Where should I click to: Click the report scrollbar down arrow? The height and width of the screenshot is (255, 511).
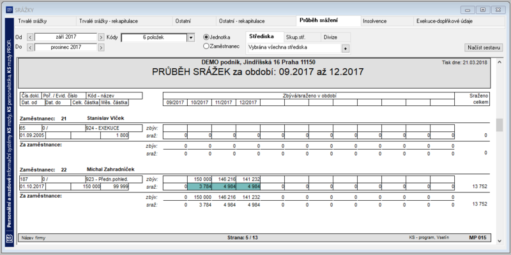(x=499, y=241)
